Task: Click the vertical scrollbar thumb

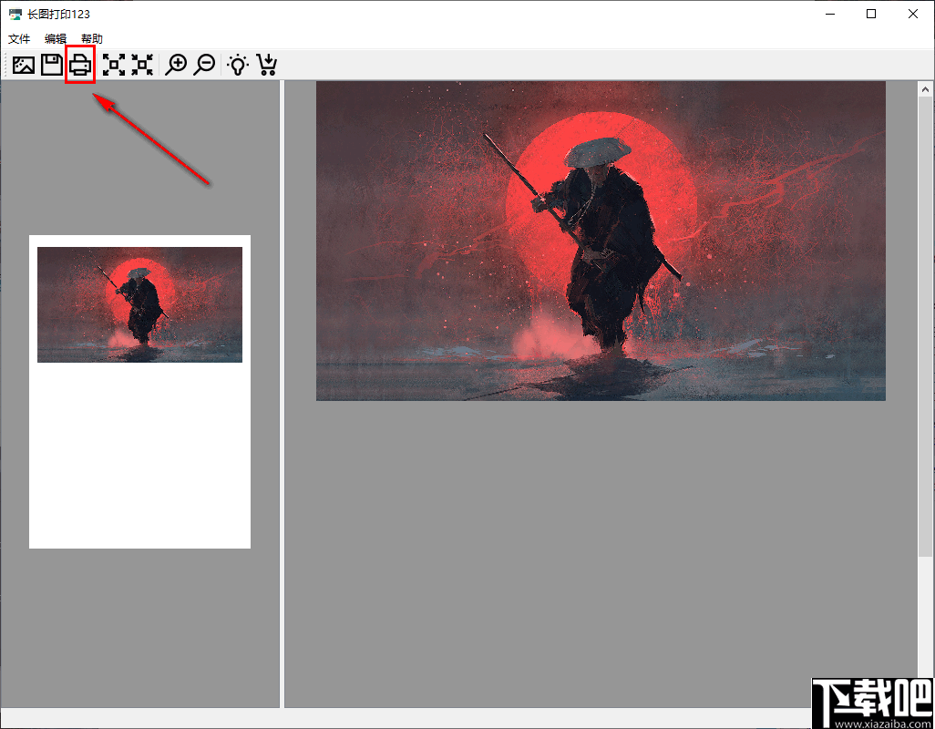Action: pos(925,326)
